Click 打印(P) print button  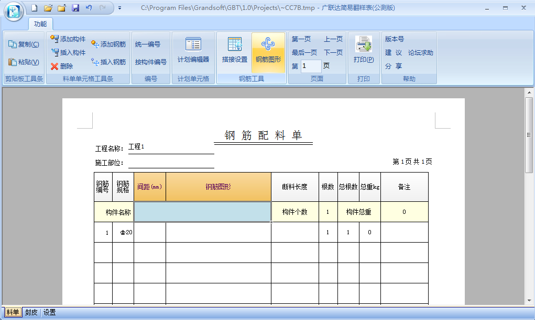point(364,51)
